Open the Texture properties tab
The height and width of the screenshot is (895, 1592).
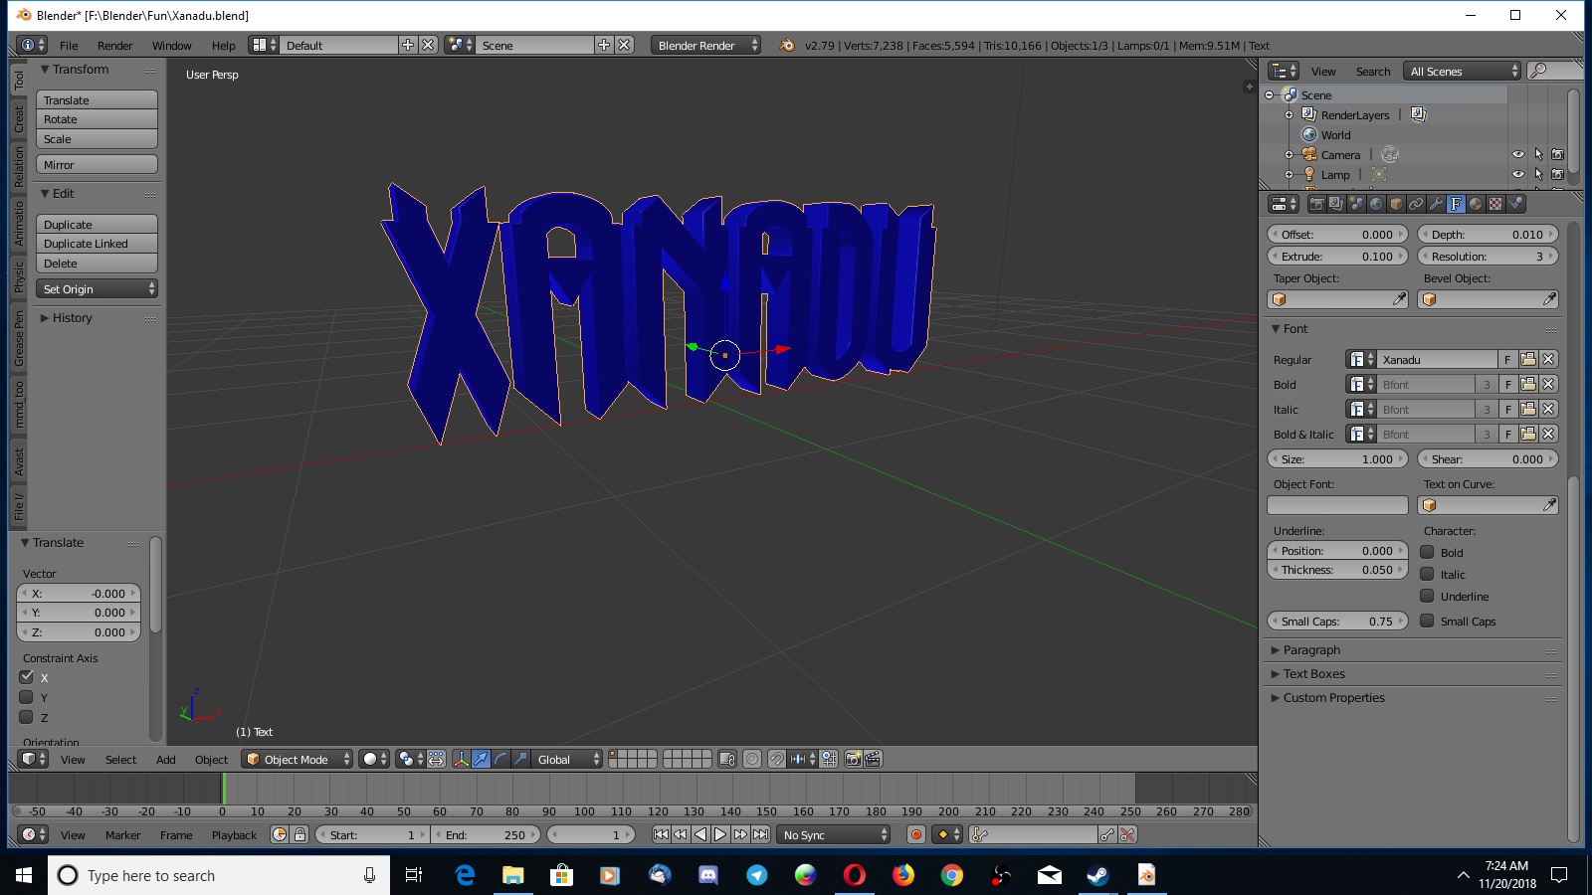tap(1495, 204)
